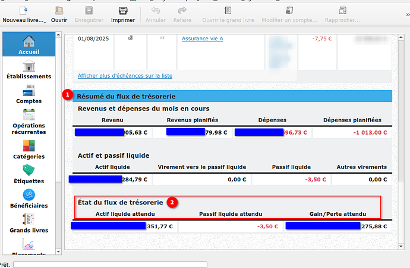The height and width of the screenshot is (268, 410).
Task: Open the Grands livres view
Action: pyautogui.click(x=29, y=224)
